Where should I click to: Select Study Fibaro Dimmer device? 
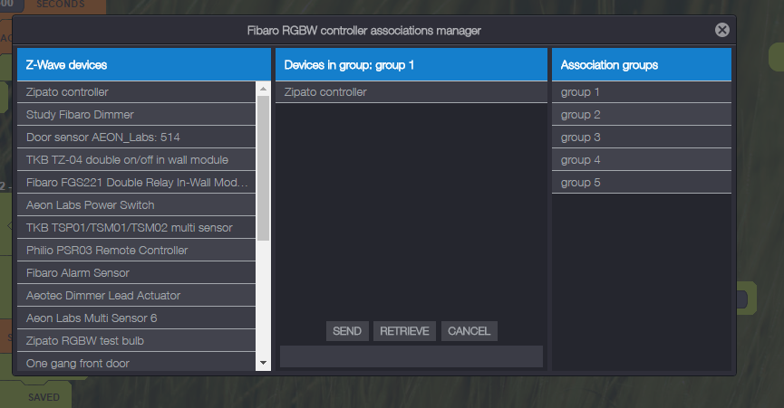136,115
